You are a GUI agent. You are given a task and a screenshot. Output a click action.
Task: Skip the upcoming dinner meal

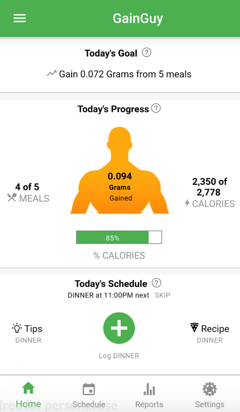[163, 295]
